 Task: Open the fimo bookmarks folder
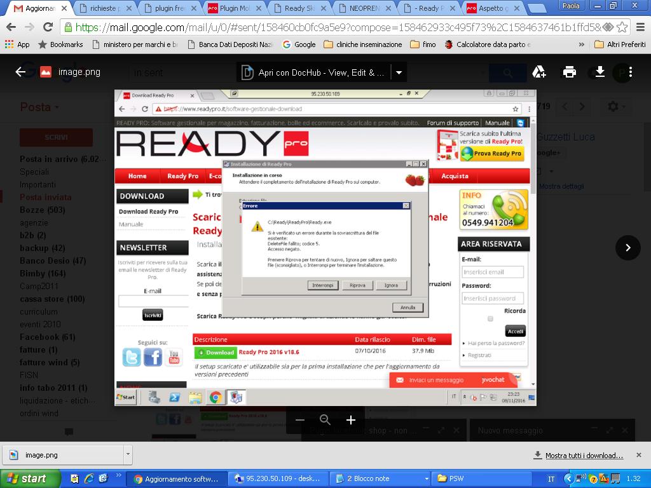point(423,44)
